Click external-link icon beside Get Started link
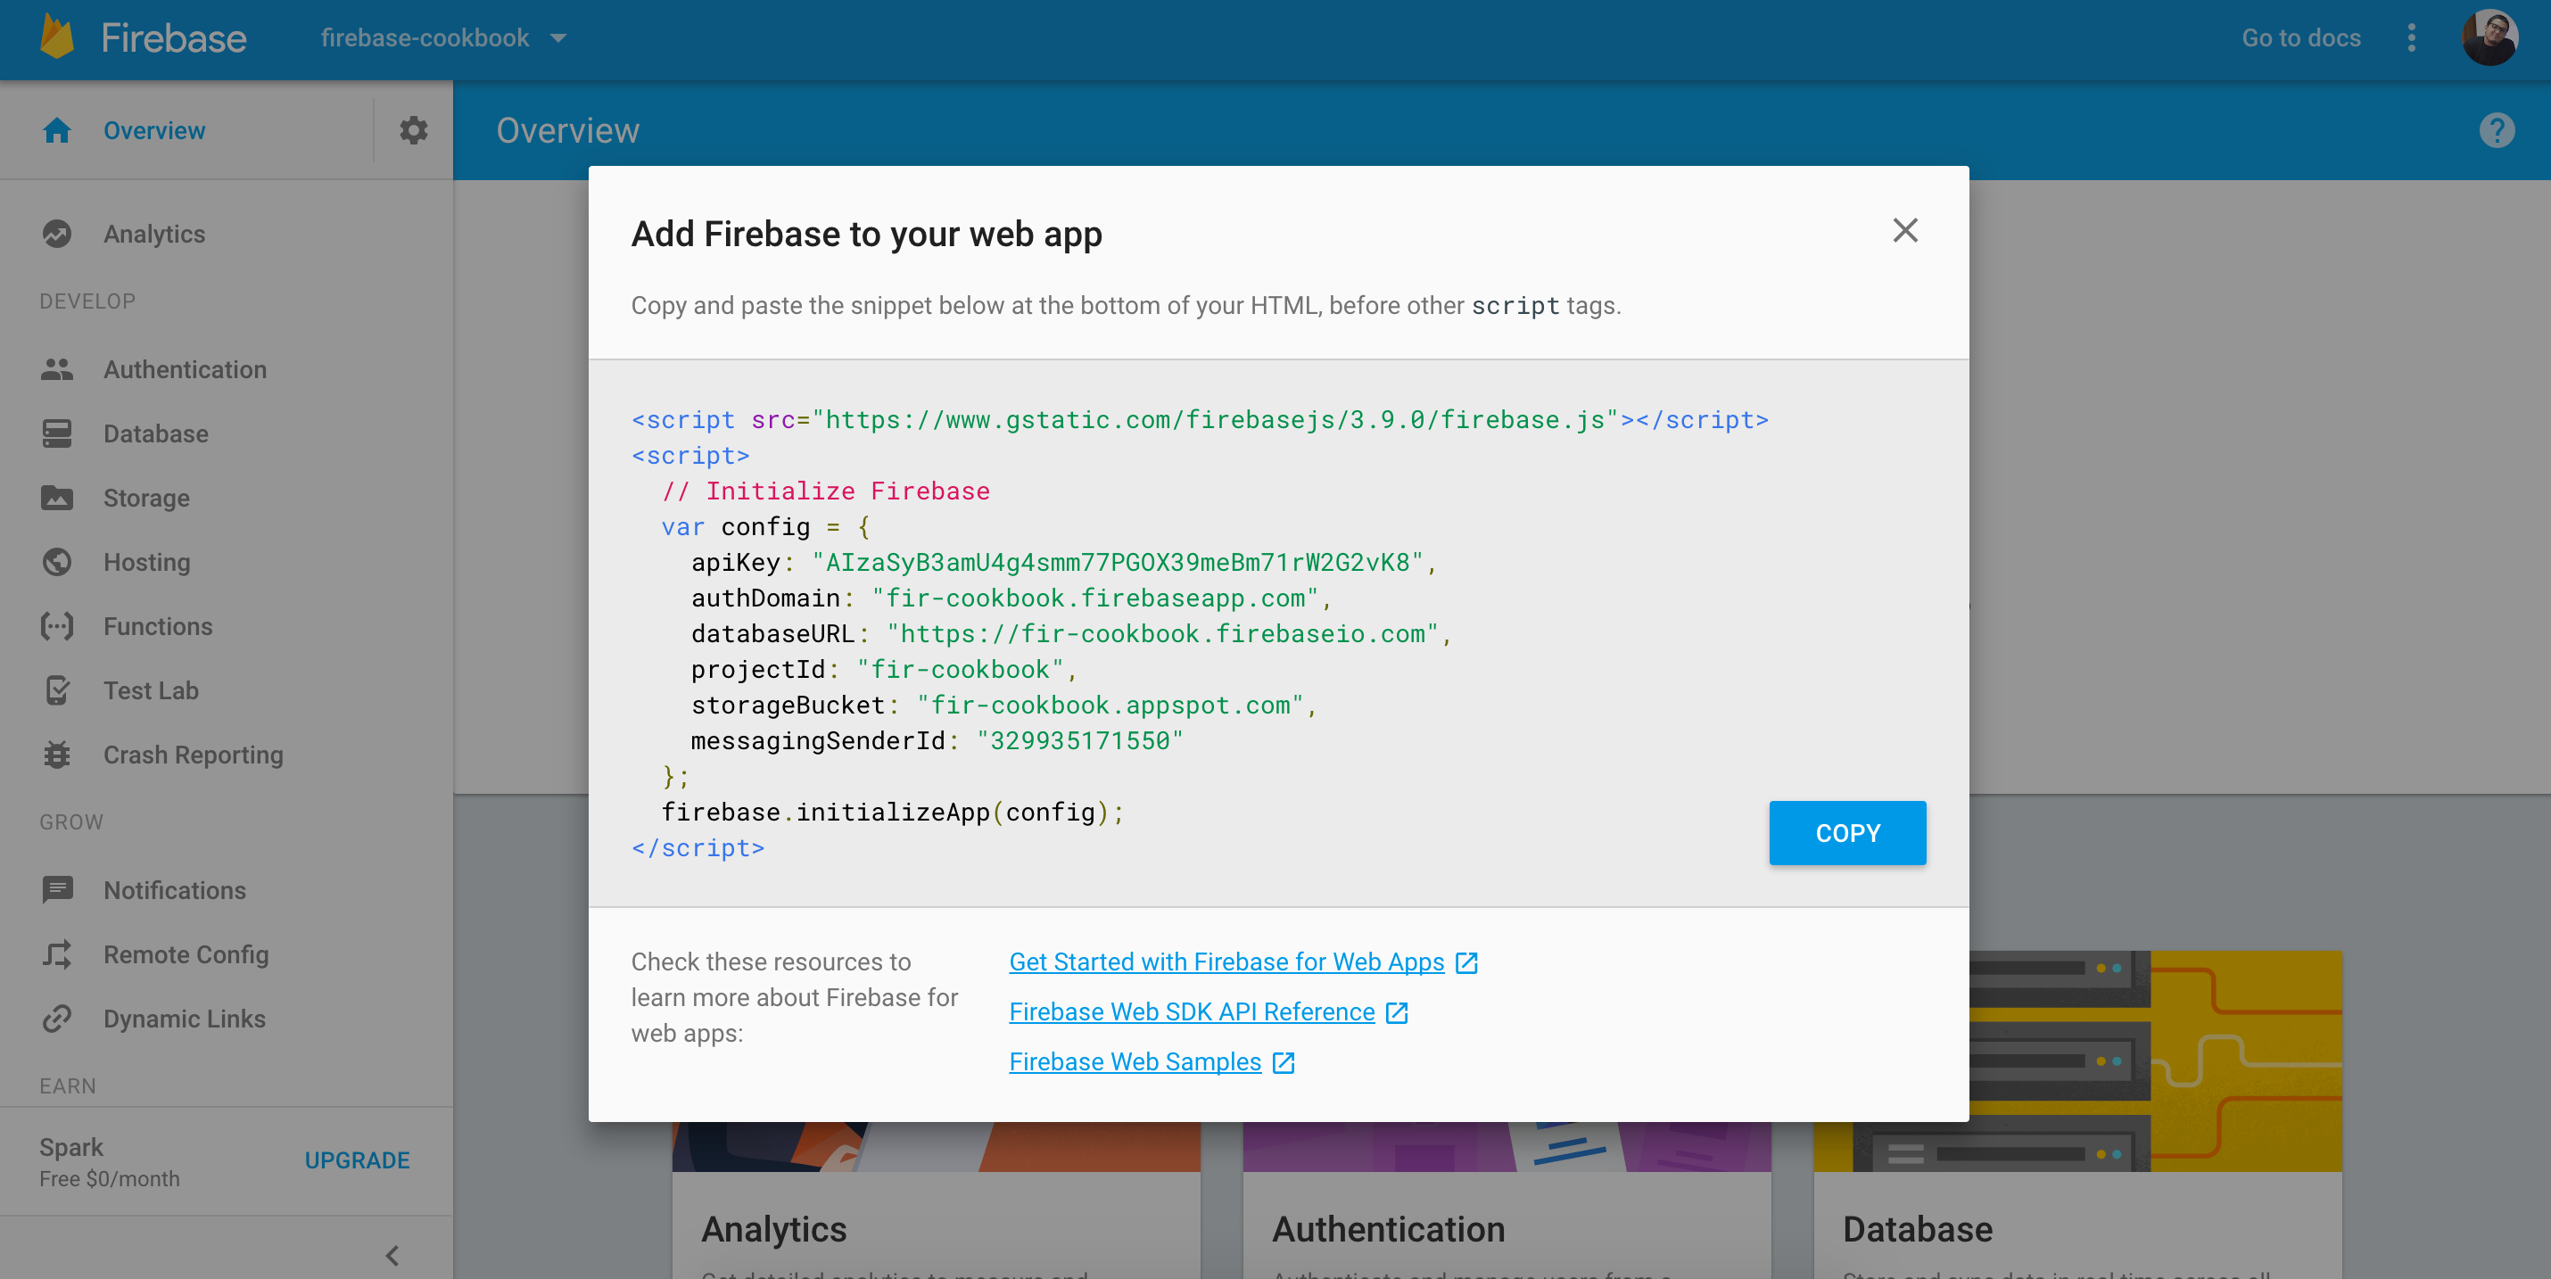This screenshot has width=2551, height=1279. (x=1466, y=962)
